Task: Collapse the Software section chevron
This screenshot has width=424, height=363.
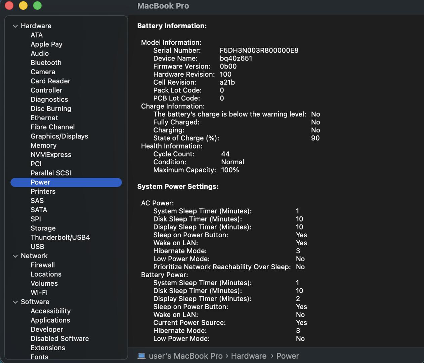Action: [15, 302]
